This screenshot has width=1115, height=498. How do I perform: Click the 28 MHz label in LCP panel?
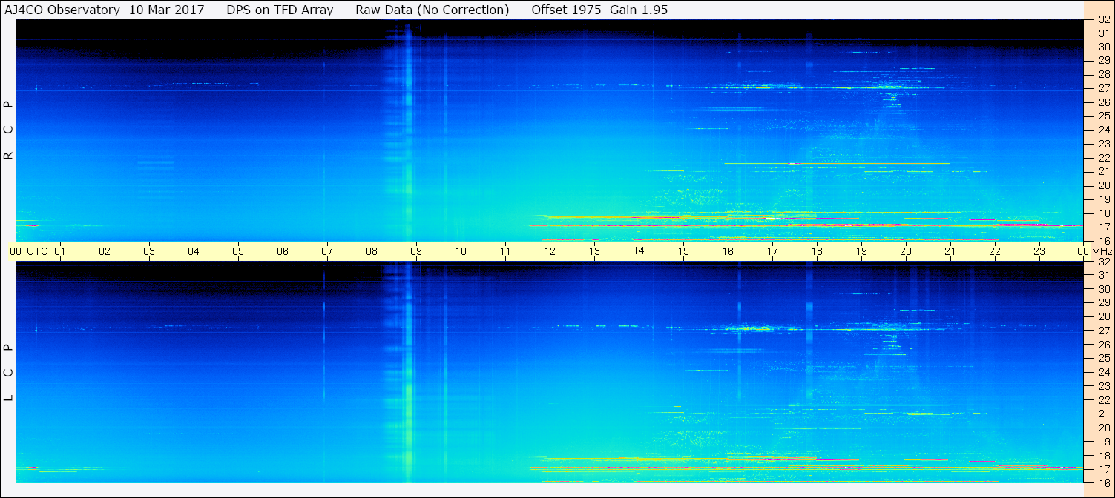(1103, 316)
